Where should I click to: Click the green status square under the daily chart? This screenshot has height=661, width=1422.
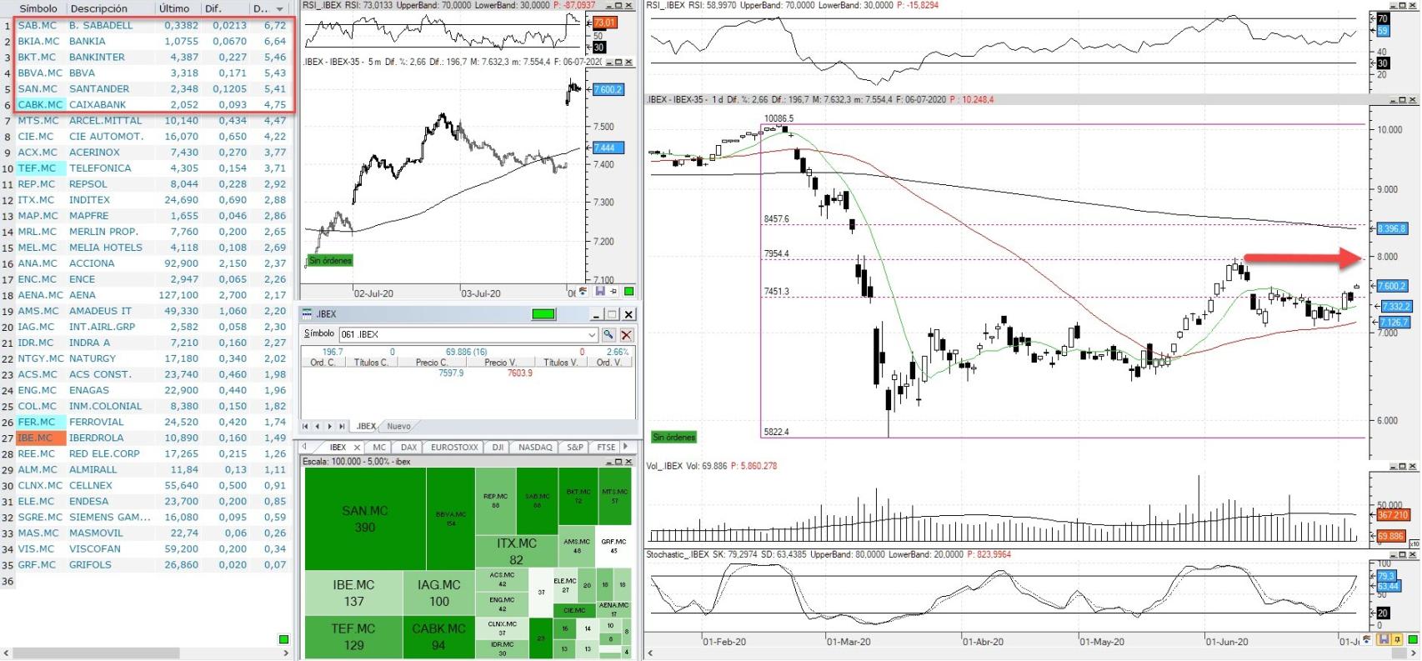[1413, 639]
